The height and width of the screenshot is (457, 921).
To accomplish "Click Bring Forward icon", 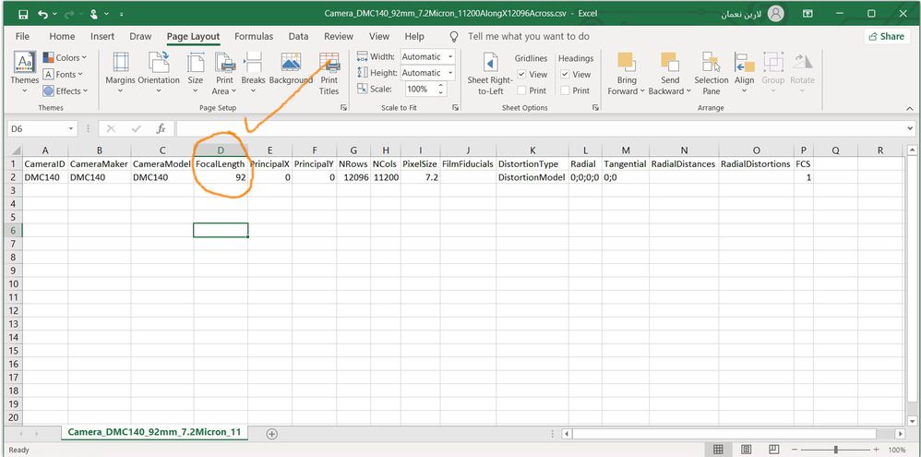I will point(626,62).
